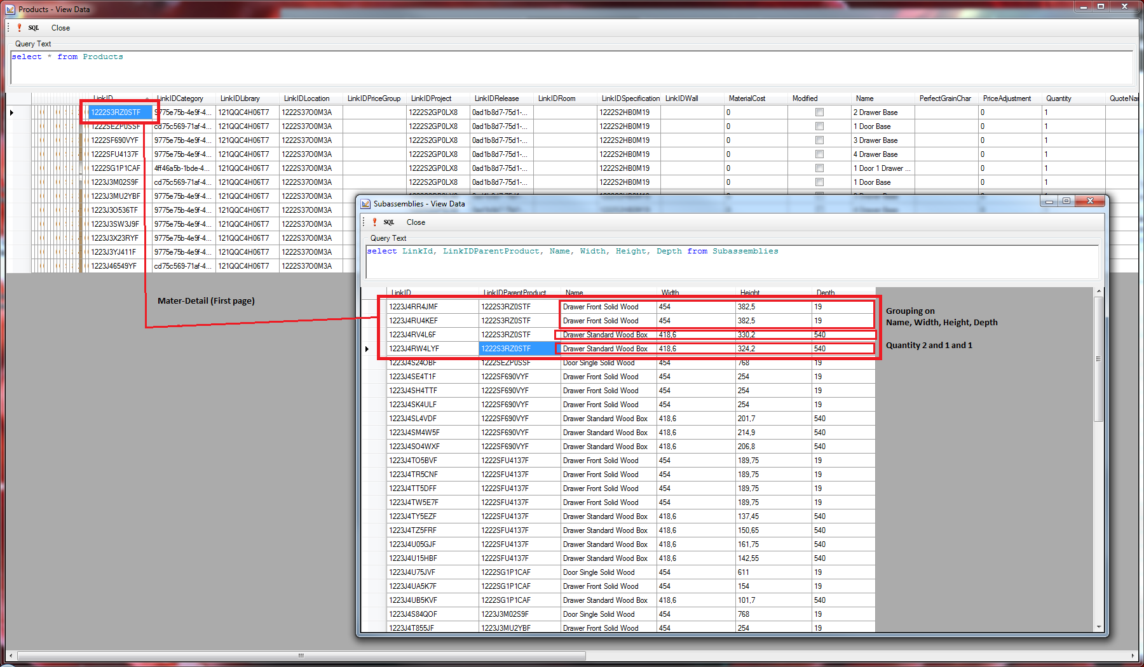Click the Subassemblies vertical scrollbar thumb
Screen dimensions: 1144x667
pyautogui.click(x=1098, y=359)
